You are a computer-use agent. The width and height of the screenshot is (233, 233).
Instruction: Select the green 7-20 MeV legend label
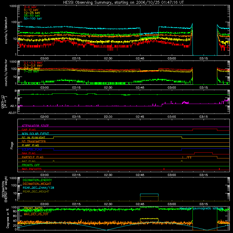[x=31, y=71]
